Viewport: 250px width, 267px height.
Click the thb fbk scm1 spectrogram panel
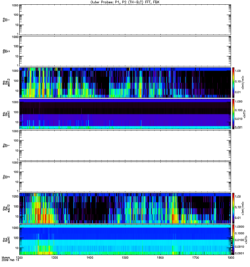coord(125,114)
